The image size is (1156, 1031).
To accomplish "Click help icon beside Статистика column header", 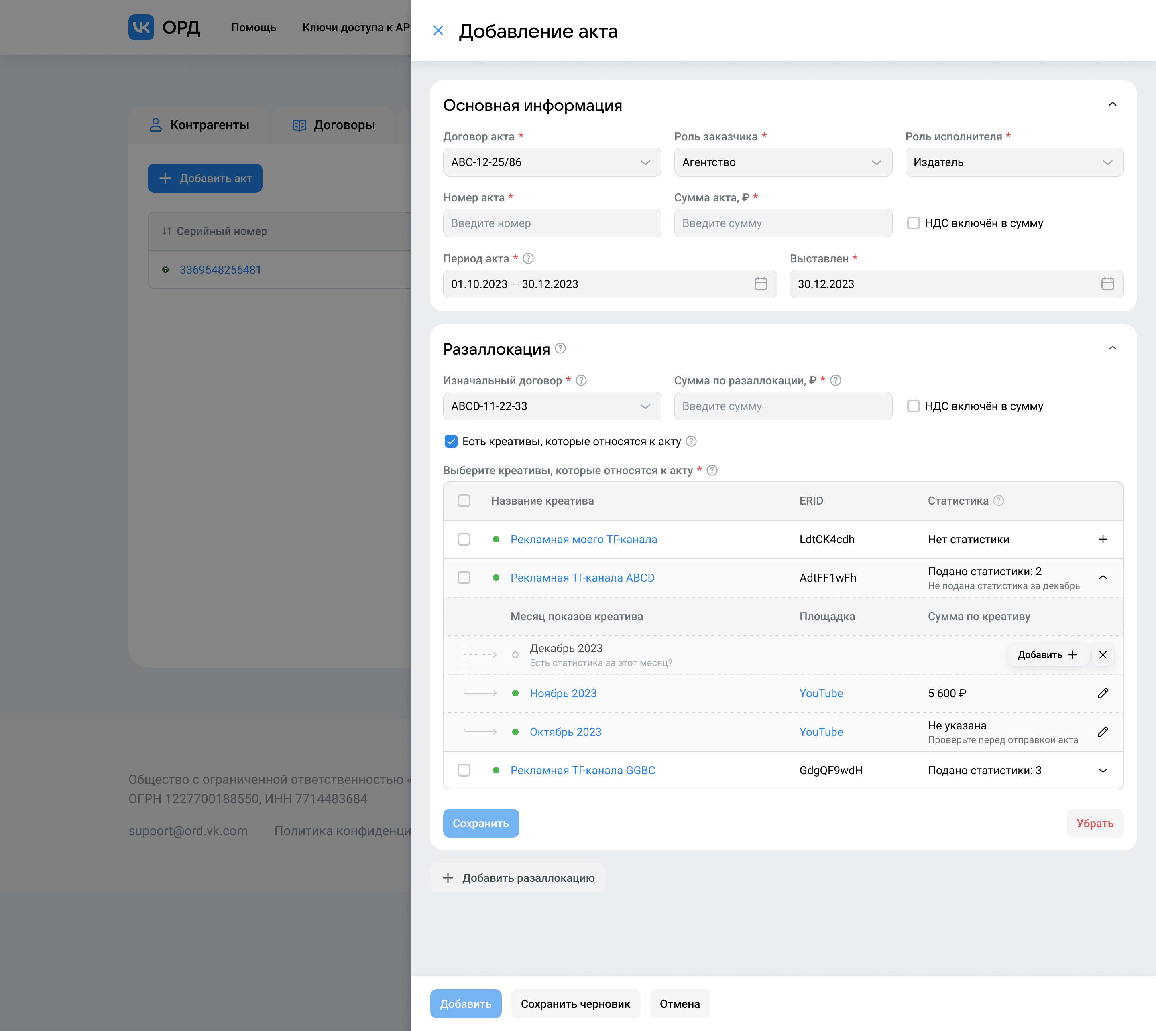I will [999, 501].
